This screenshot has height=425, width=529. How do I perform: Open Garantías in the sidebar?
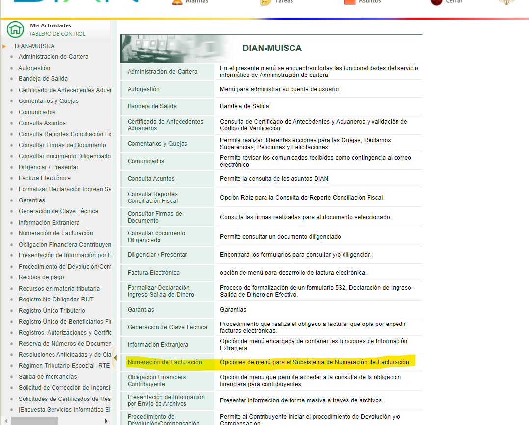coord(32,200)
